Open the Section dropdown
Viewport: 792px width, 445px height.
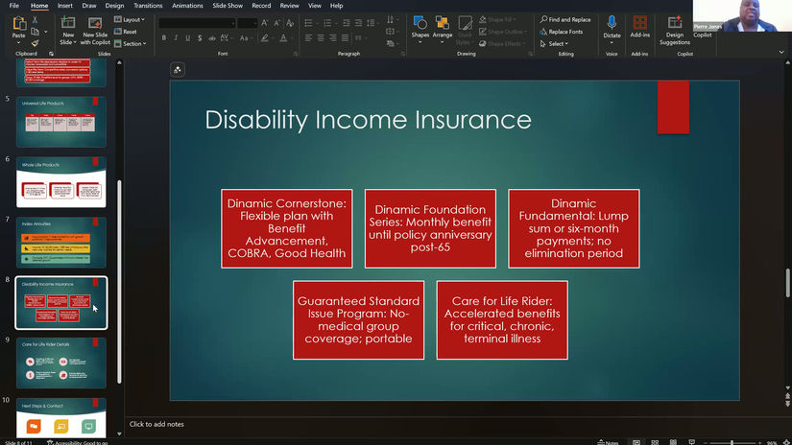[x=131, y=43]
